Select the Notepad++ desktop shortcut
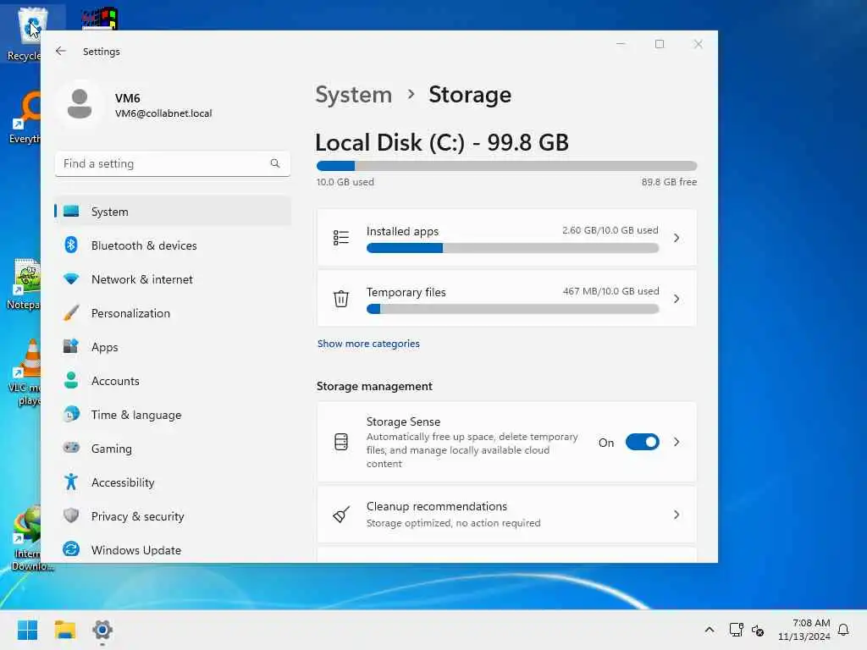 25,284
